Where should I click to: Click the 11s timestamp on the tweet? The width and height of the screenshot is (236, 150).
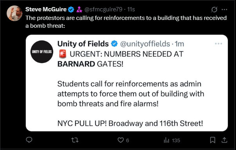131,9
